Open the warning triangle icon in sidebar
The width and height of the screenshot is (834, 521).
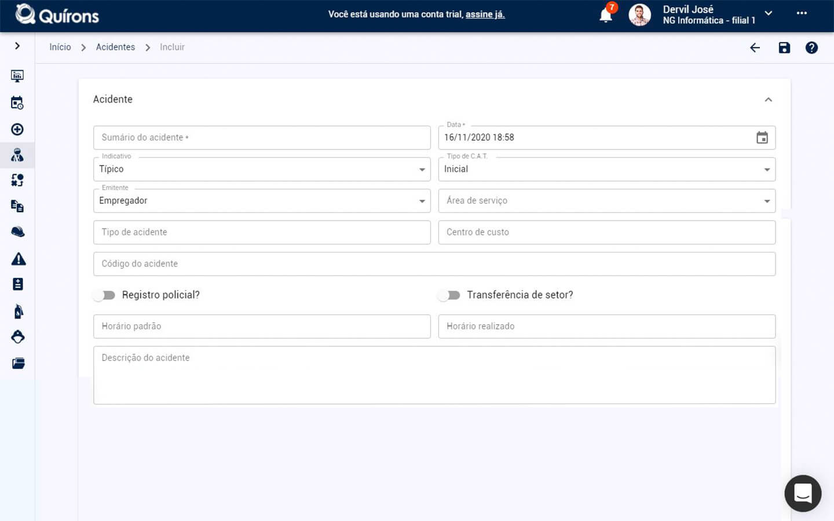point(19,259)
